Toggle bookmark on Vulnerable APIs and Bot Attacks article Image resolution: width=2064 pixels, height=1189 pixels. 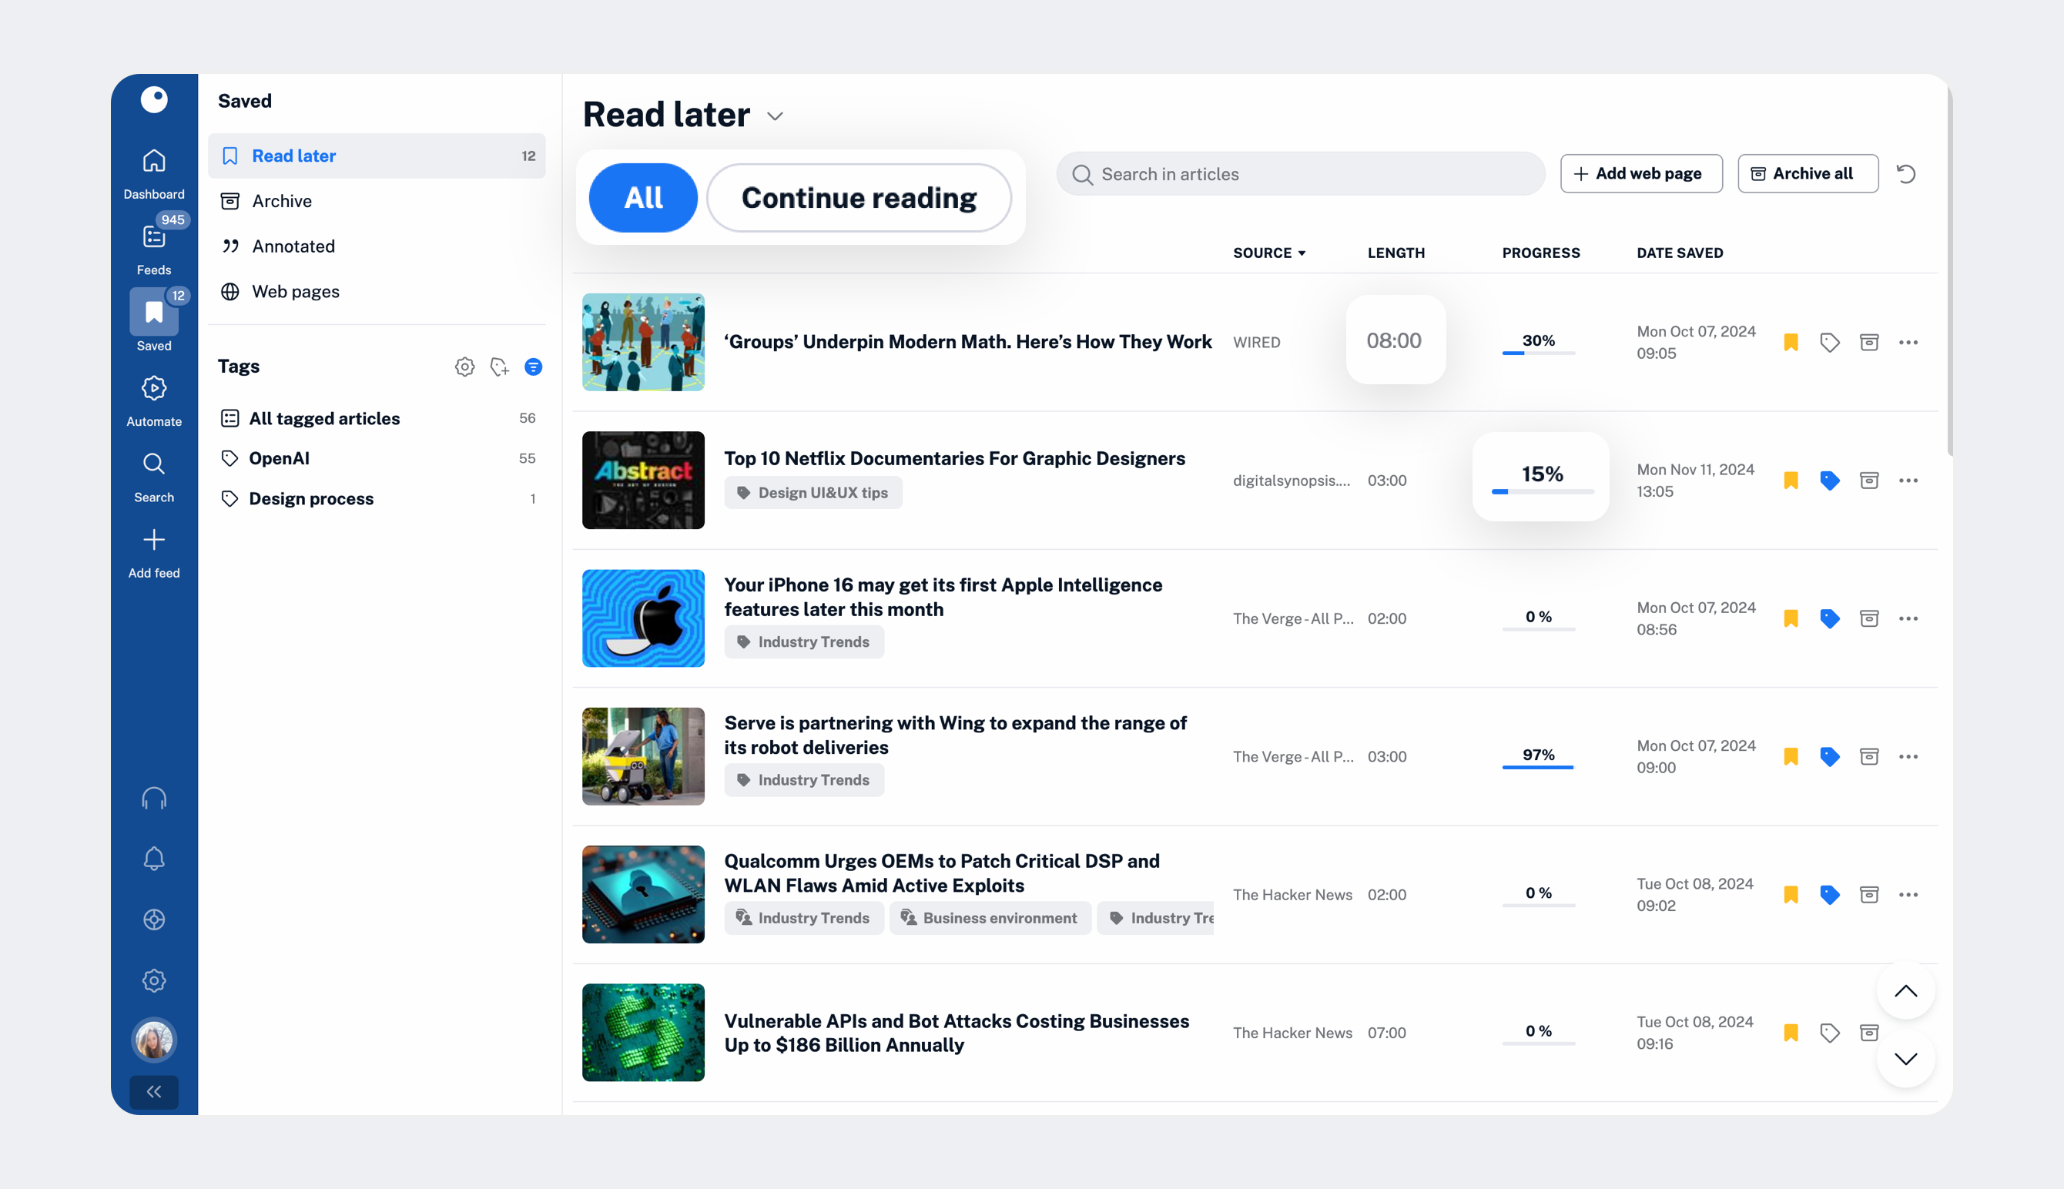pyautogui.click(x=1791, y=1032)
